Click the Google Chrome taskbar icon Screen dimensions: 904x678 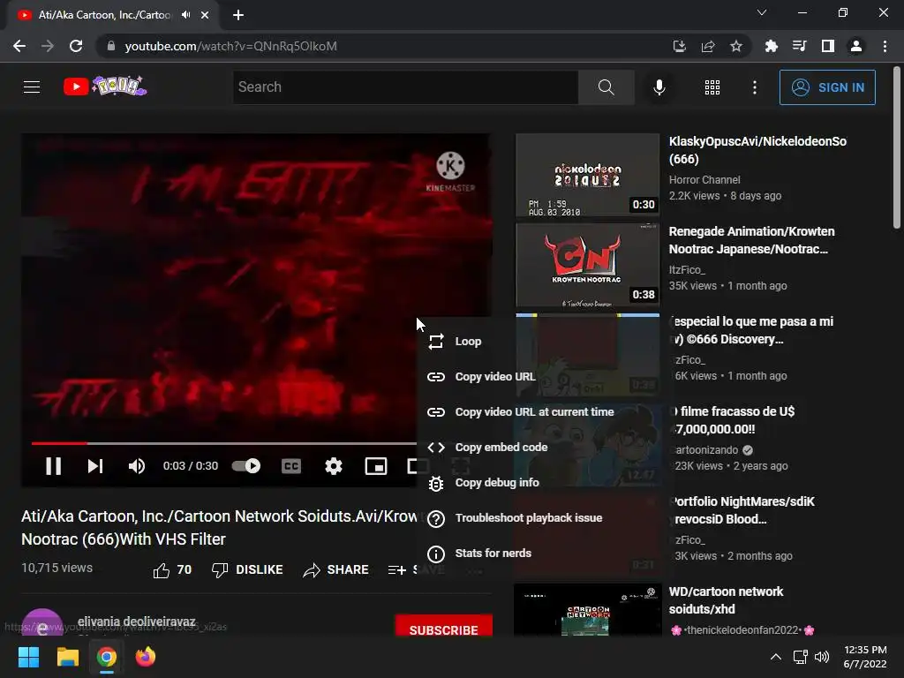click(107, 657)
